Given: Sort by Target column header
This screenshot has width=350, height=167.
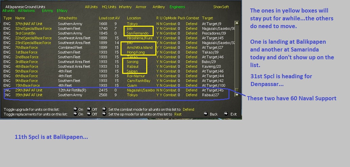Looking at the screenshot, I should coord(207,18).
